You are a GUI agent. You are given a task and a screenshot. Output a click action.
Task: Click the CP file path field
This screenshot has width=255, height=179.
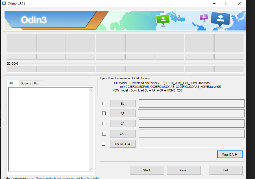click(191, 124)
